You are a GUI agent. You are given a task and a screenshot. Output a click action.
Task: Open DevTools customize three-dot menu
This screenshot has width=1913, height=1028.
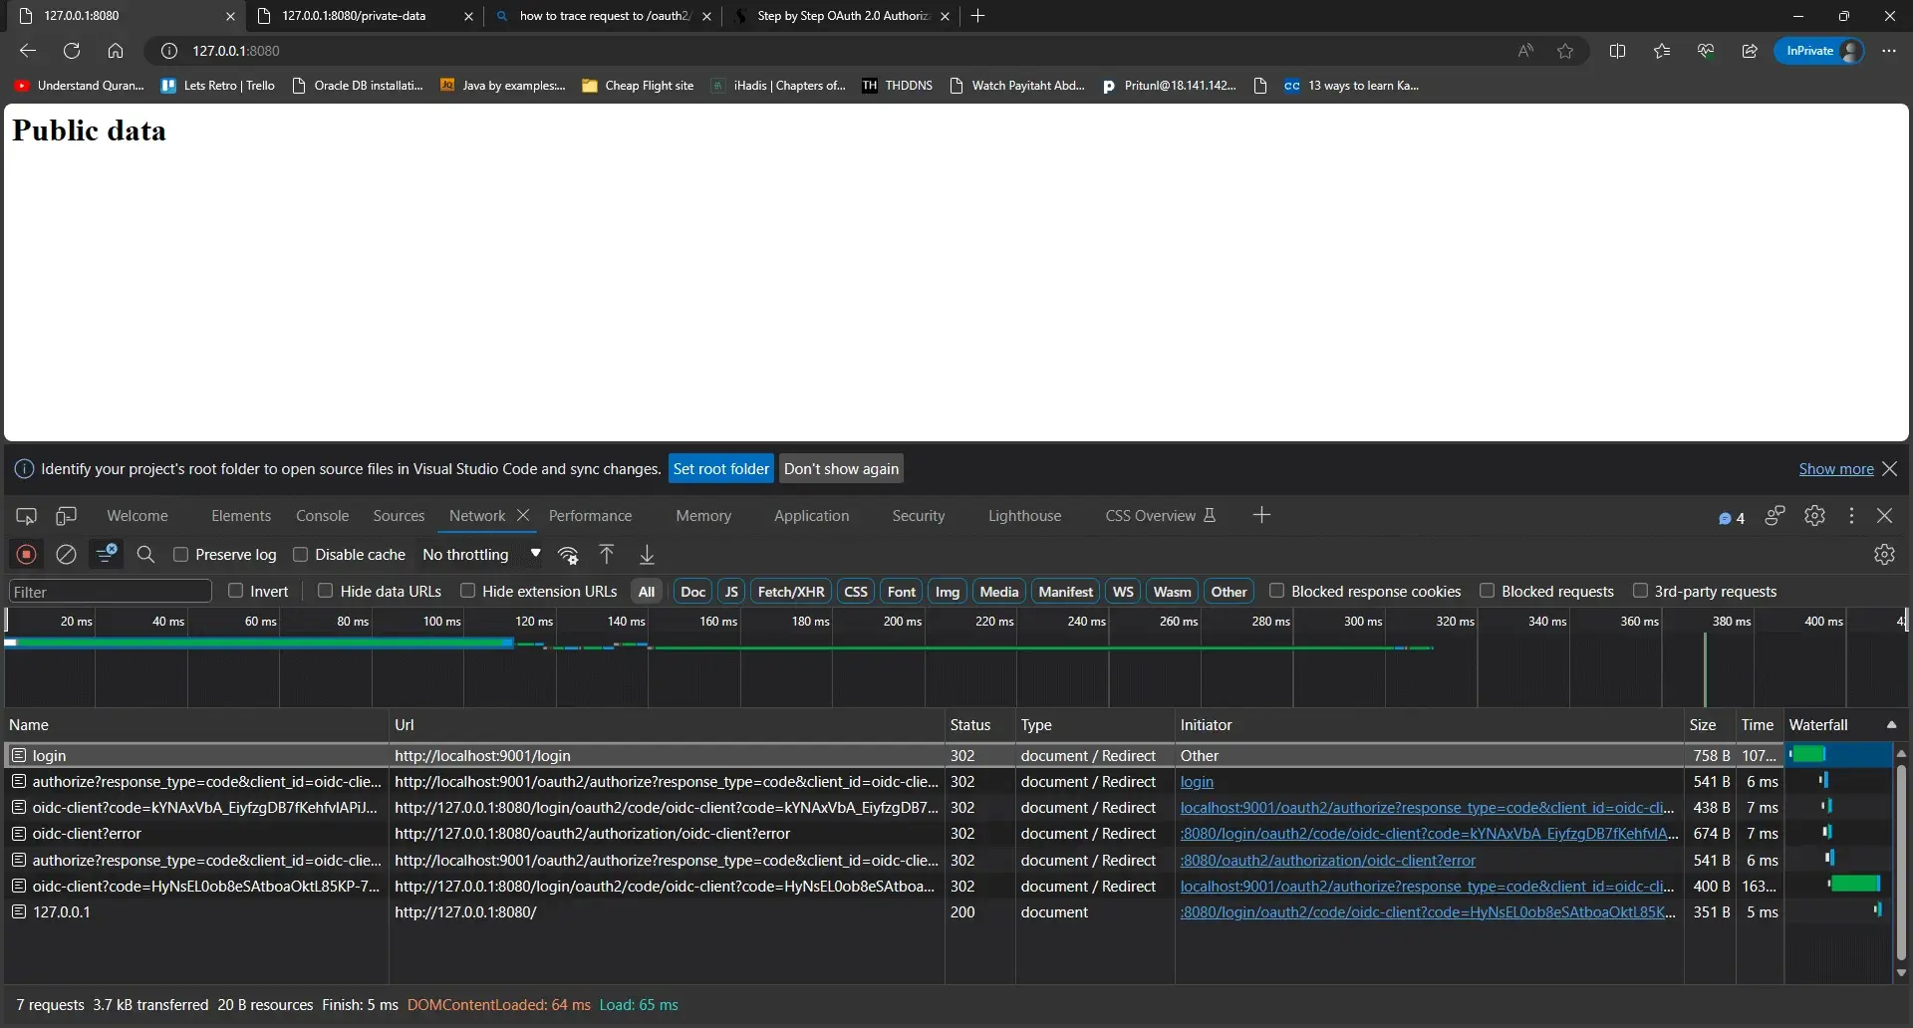1851,515
